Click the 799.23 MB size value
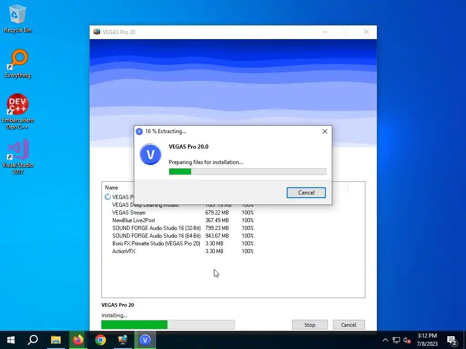This screenshot has width=466, height=349. 217,228
